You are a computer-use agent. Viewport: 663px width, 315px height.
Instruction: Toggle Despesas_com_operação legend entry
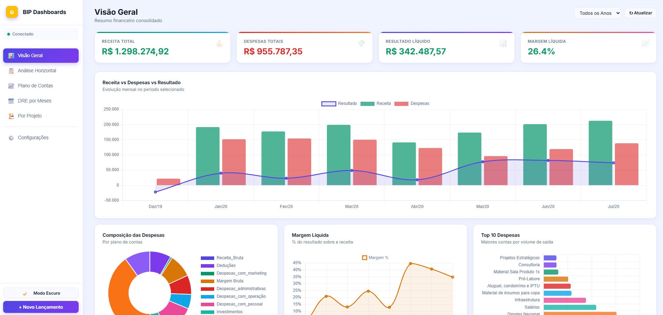coord(233,296)
